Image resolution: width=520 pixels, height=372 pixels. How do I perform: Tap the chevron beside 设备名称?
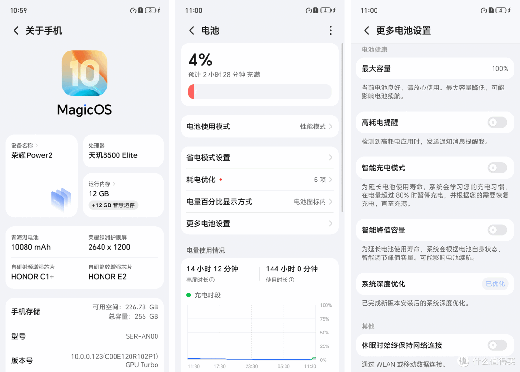[x=37, y=145]
